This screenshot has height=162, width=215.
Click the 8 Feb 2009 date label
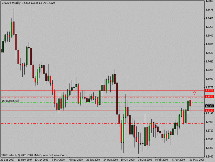[162, 160]
